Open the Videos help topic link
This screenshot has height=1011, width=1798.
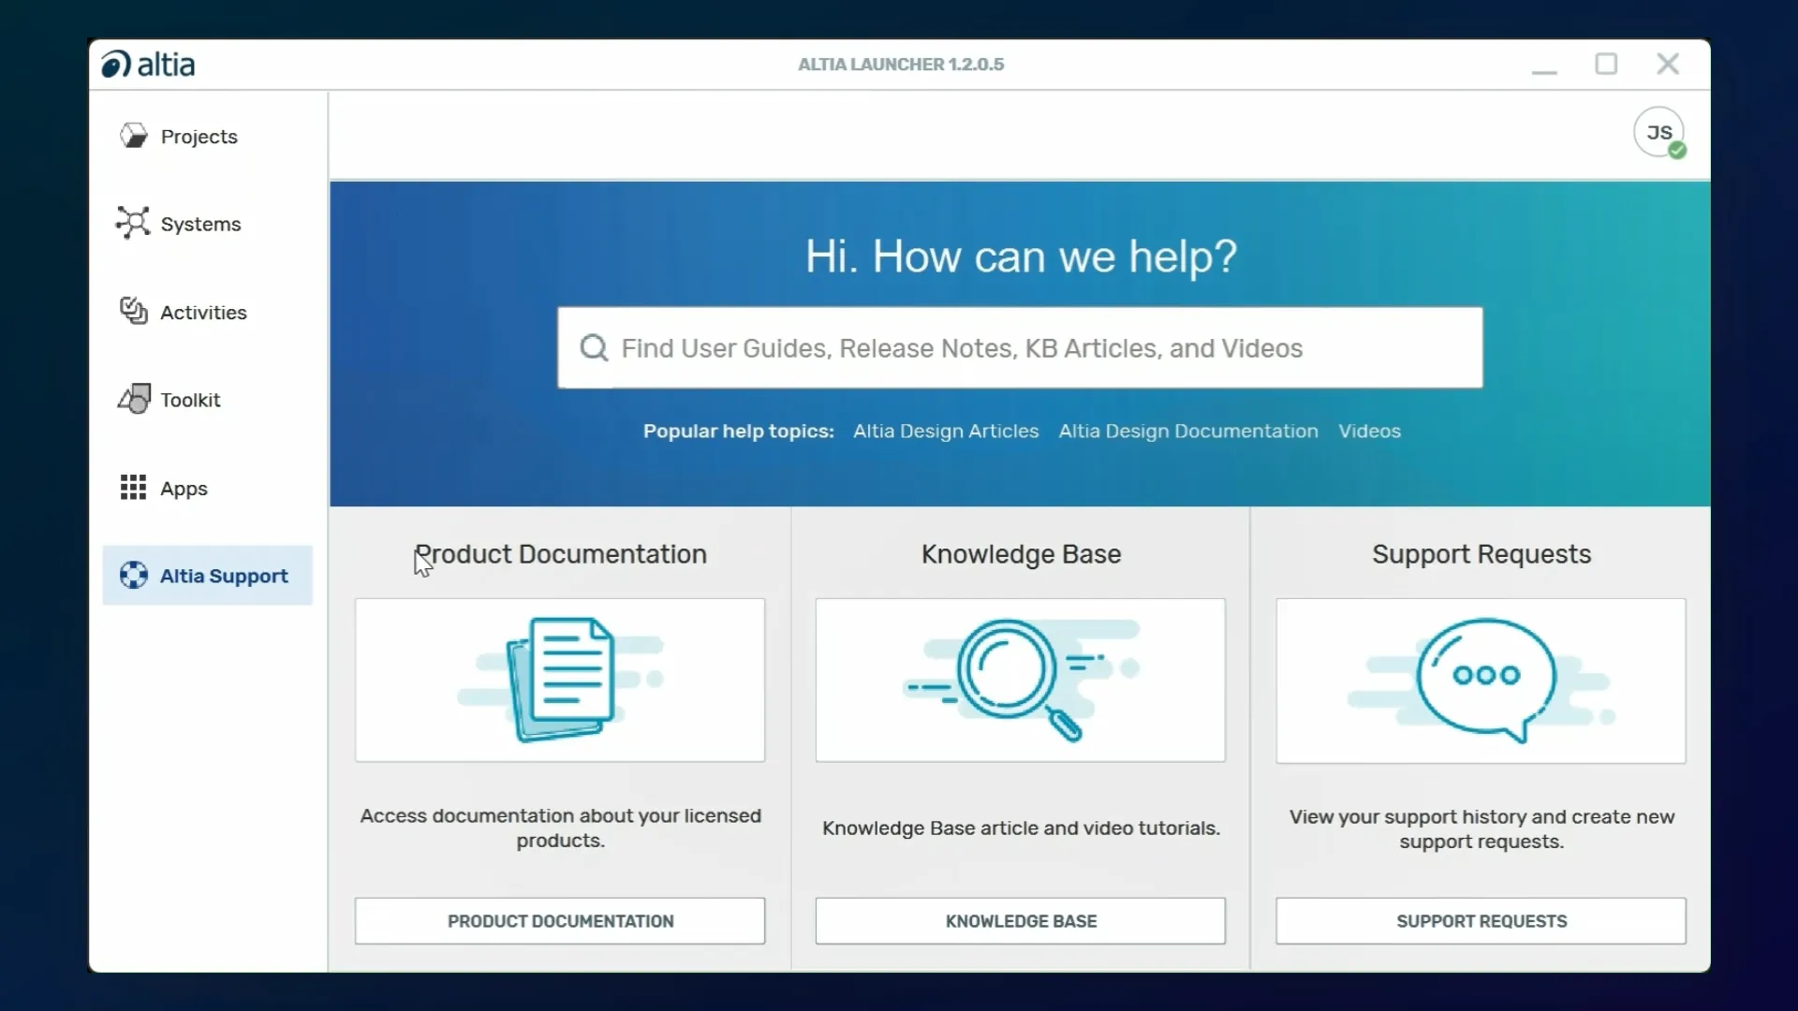tap(1369, 431)
